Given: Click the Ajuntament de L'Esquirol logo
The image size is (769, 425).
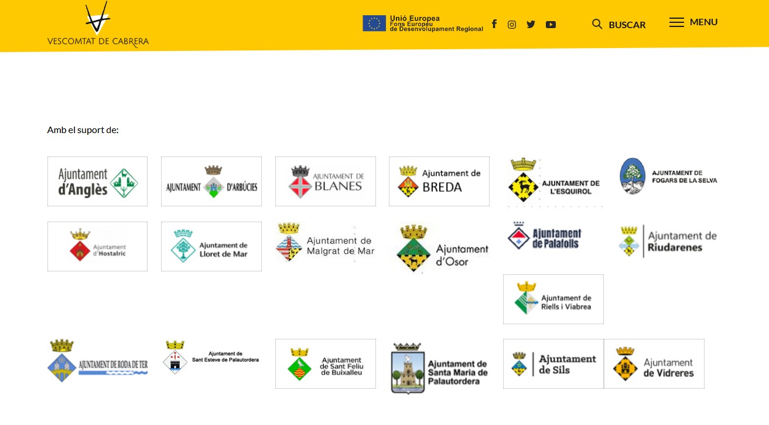Looking at the screenshot, I should click(x=553, y=181).
